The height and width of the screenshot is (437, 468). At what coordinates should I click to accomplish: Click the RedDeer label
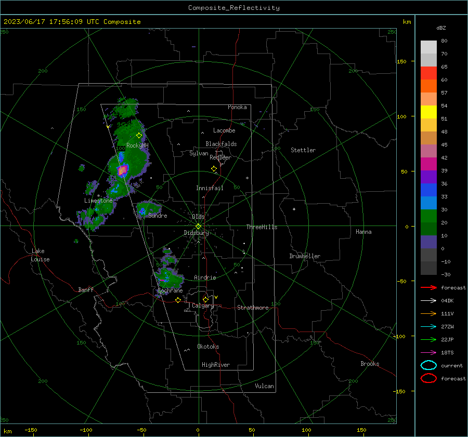220,157
